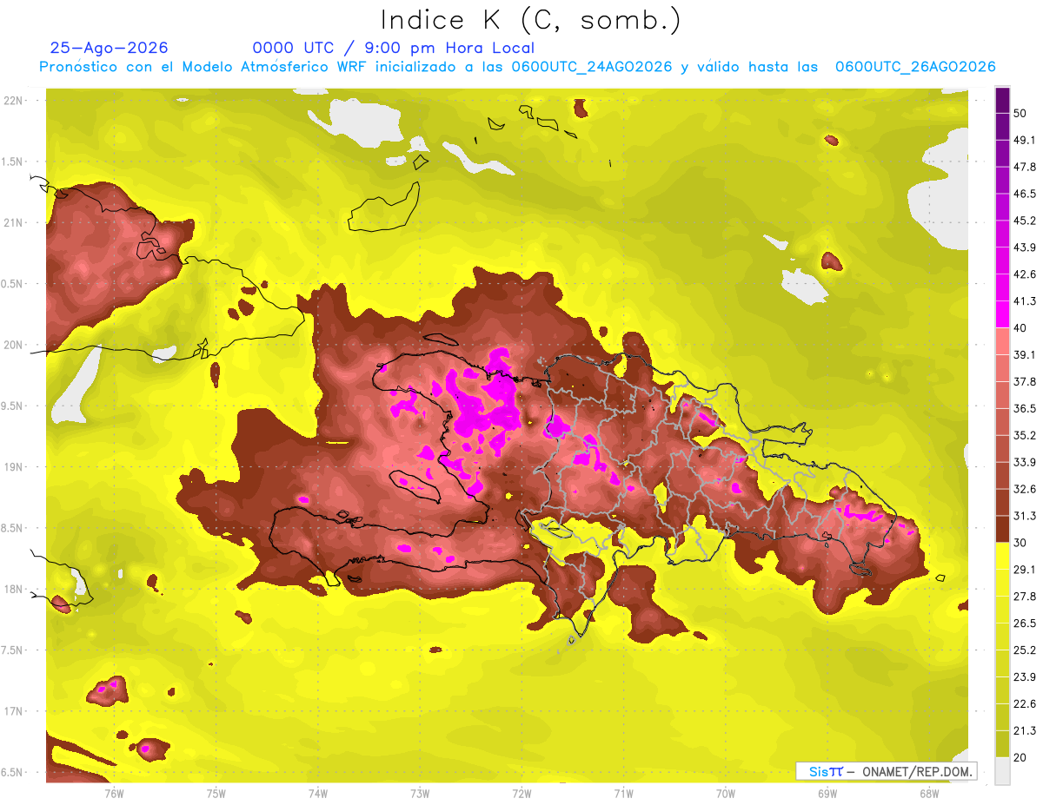
Task: Click the colorbar value "37.8"
Action: click(1024, 382)
